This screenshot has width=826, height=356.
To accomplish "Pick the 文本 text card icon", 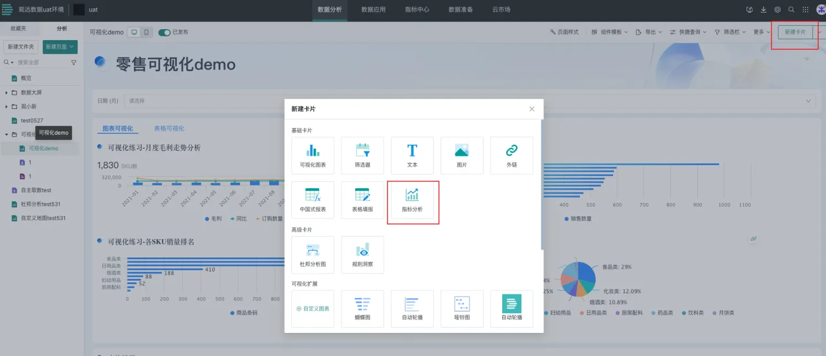I will point(412,155).
